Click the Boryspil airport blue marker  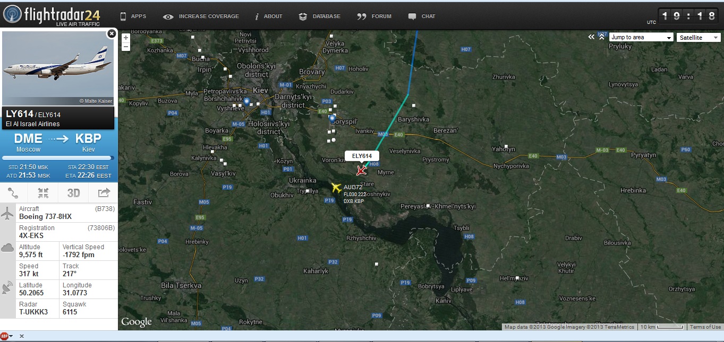tap(332, 118)
